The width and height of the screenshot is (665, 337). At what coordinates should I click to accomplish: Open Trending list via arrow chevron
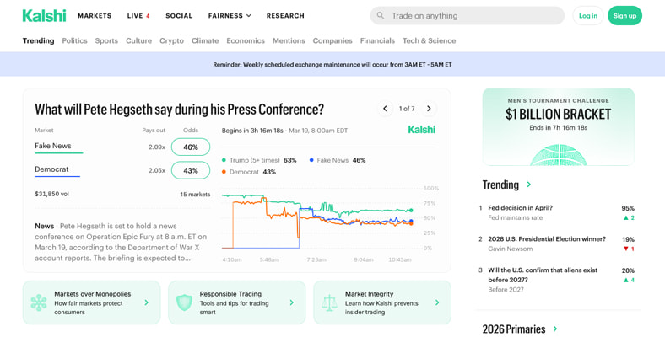(x=529, y=185)
